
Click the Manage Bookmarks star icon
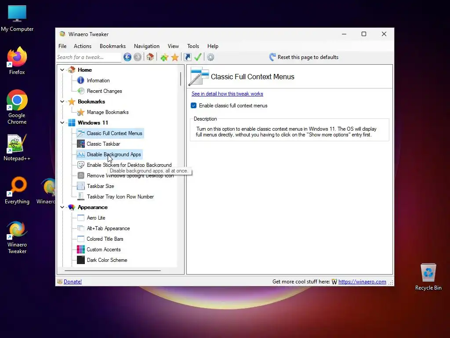(81, 112)
